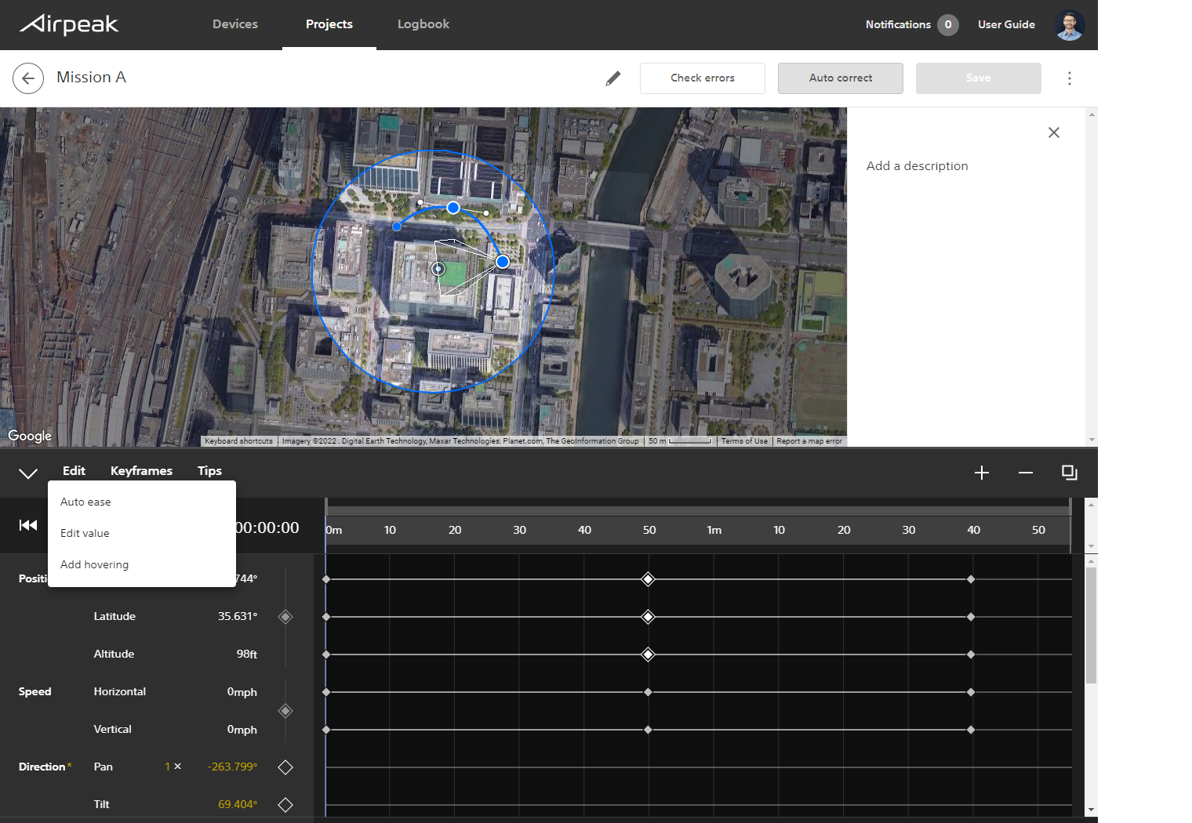Open the User Guide link
The height and width of the screenshot is (823, 1192).
[x=1006, y=24]
